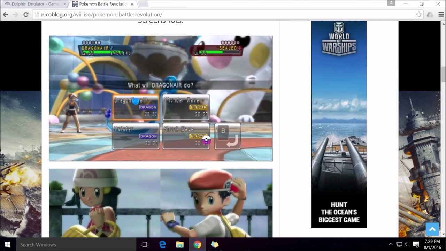Select the Pokemon Battle Revolution tab
This screenshot has height=251, width=446.
pyautogui.click(x=103, y=4)
